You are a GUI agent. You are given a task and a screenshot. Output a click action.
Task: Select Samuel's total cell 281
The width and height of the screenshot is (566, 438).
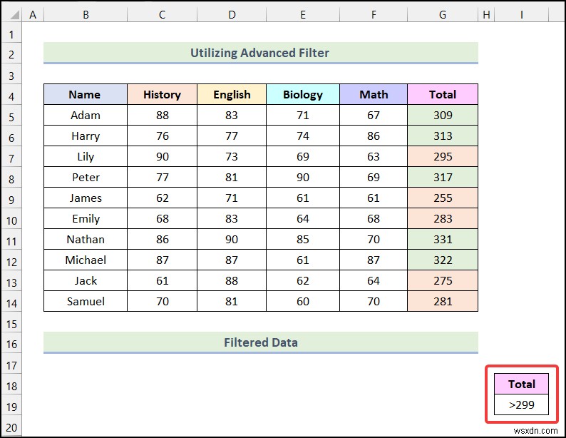pyautogui.click(x=443, y=301)
